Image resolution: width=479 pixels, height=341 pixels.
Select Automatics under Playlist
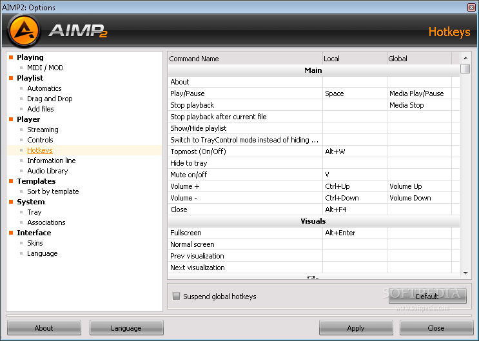tap(44, 88)
